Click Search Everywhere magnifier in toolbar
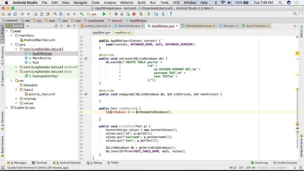 [295, 14]
